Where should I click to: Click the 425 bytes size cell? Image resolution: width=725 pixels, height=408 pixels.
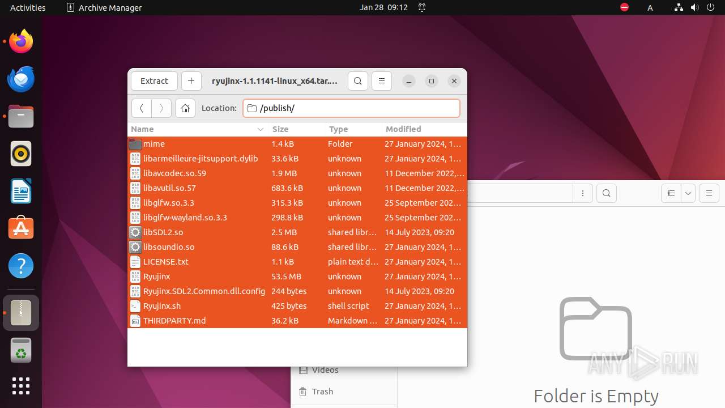(289, 306)
